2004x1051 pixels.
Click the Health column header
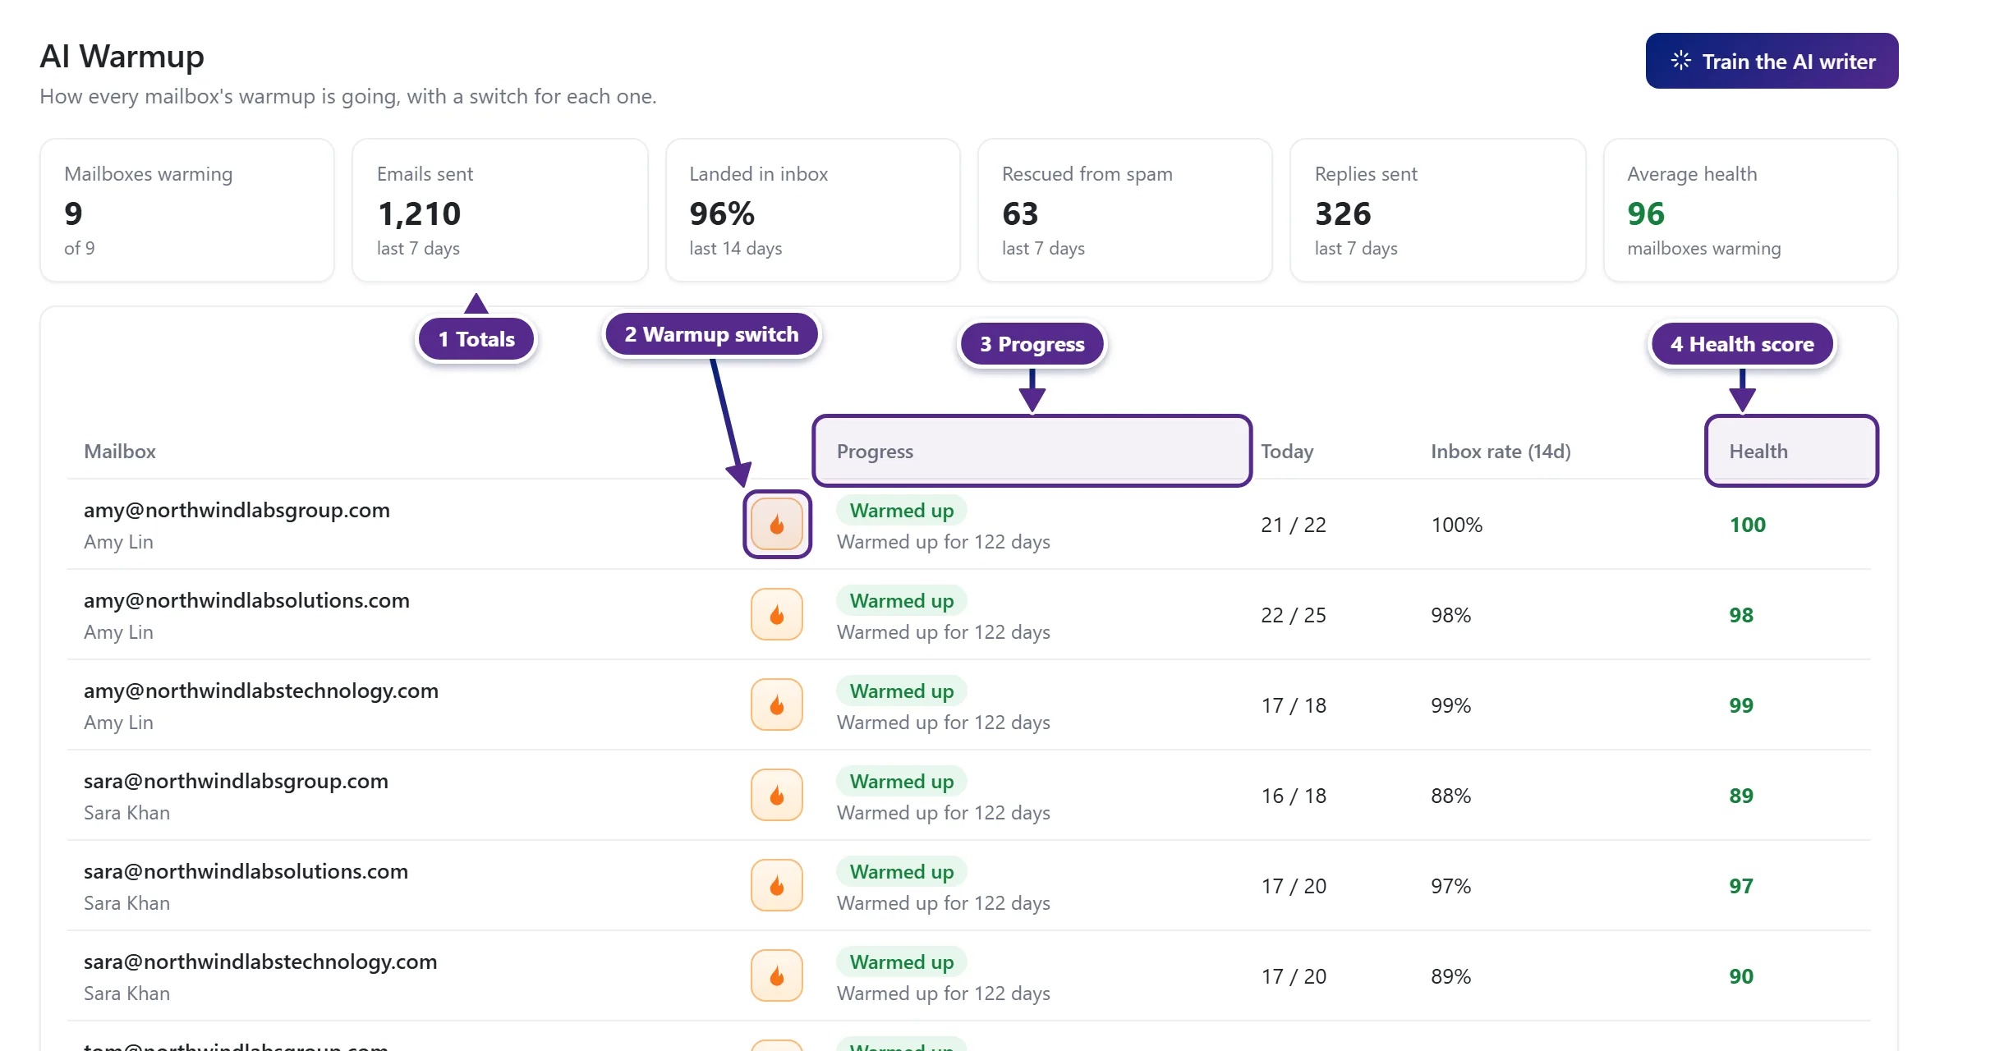[x=1758, y=452]
